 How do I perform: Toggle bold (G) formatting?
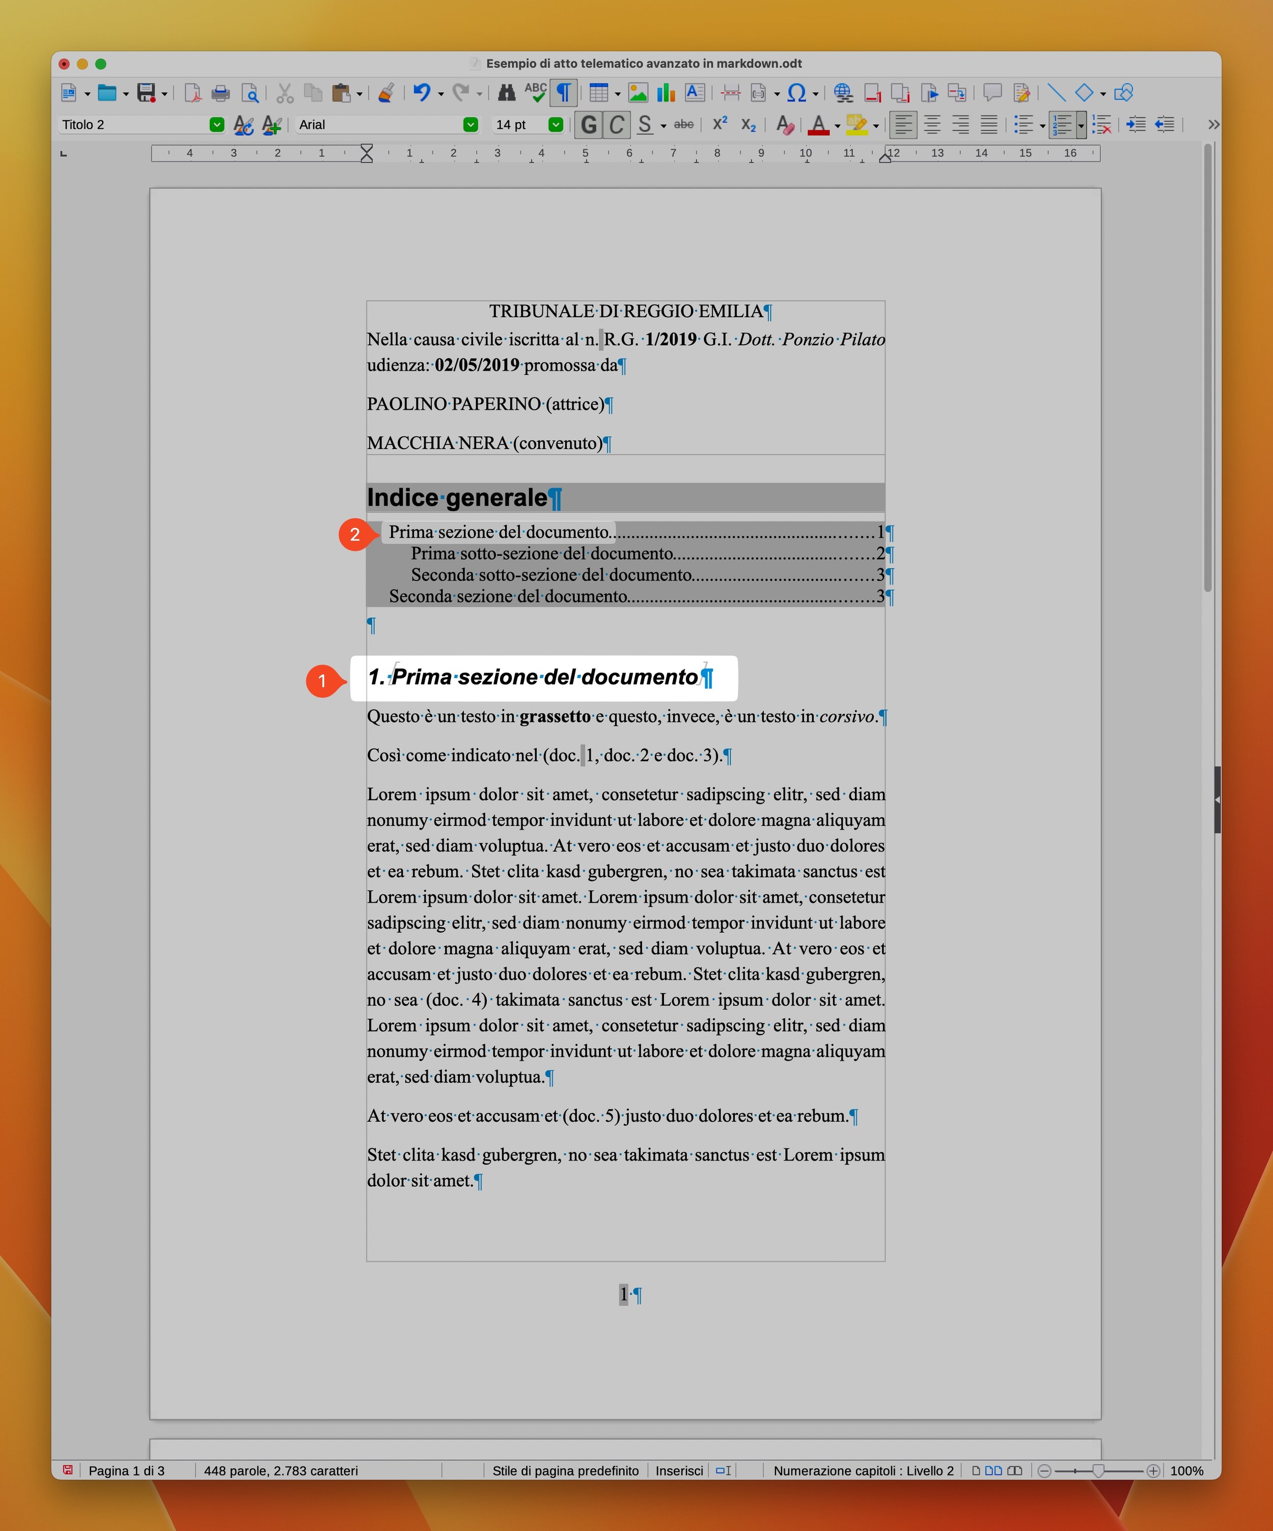[588, 125]
